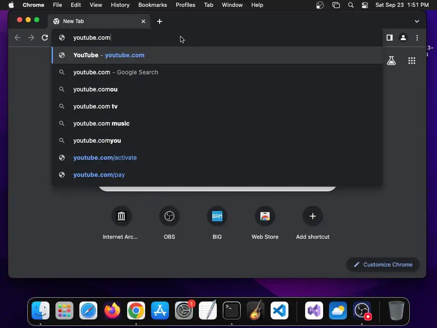The height and width of the screenshot is (328, 437).
Task: Open the Tab menu
Action: click(x=208, y=5)
